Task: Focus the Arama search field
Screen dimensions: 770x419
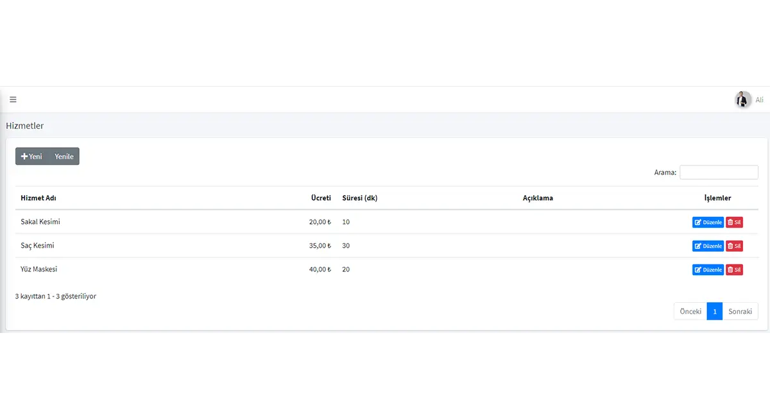Action: pos(719,172)
